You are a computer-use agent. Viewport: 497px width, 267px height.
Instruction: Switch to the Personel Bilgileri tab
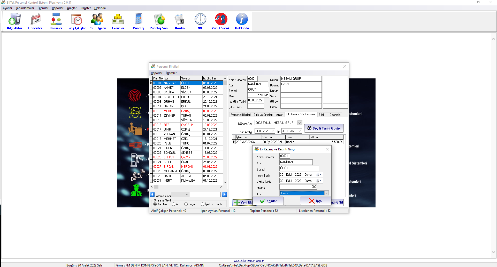point(241,115)
